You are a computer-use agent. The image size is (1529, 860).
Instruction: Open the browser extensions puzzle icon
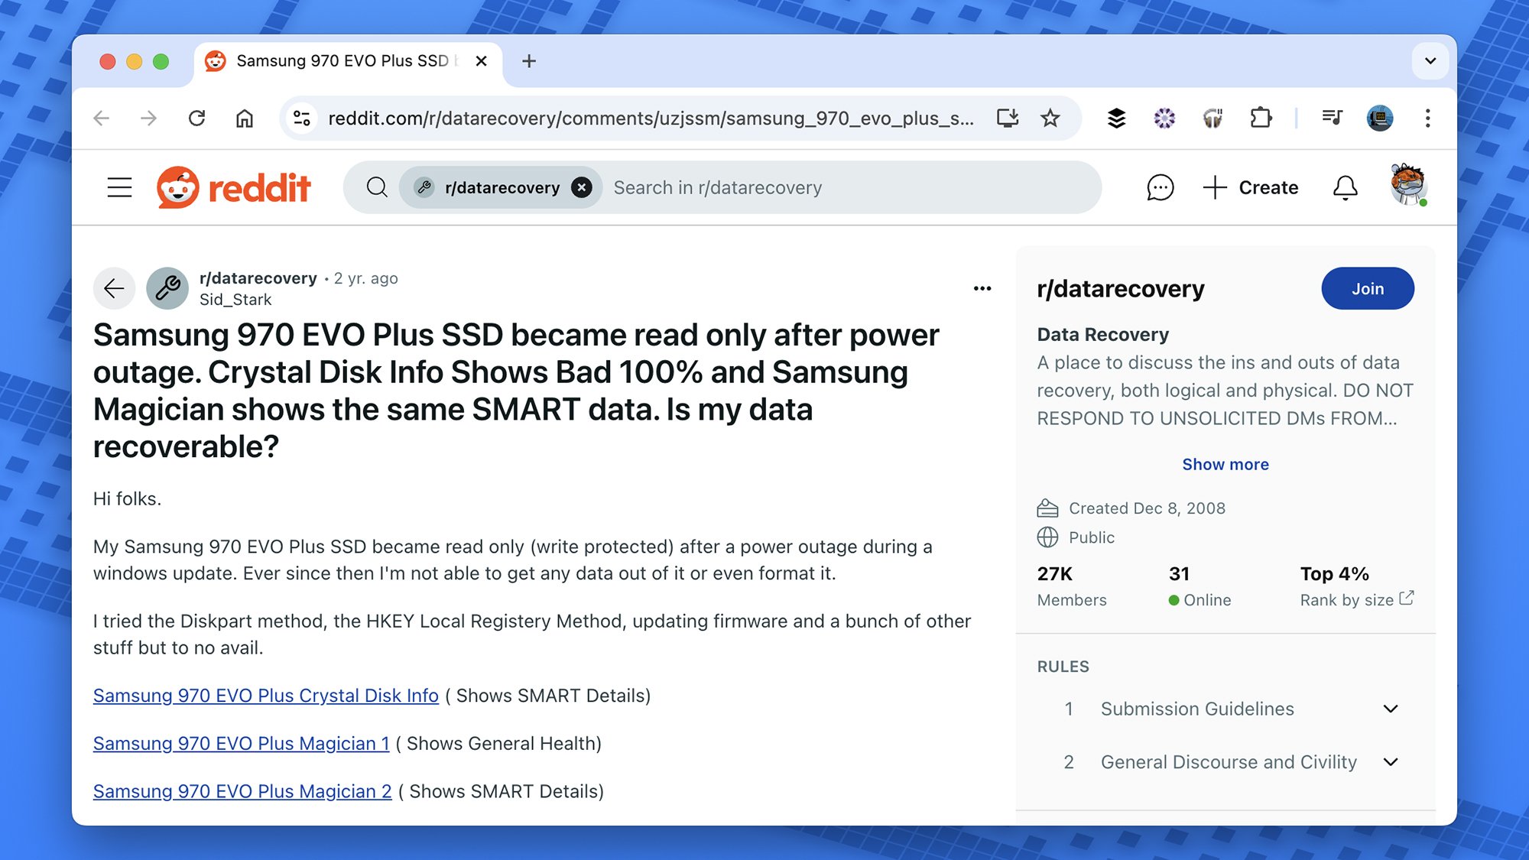(1260, 118)
